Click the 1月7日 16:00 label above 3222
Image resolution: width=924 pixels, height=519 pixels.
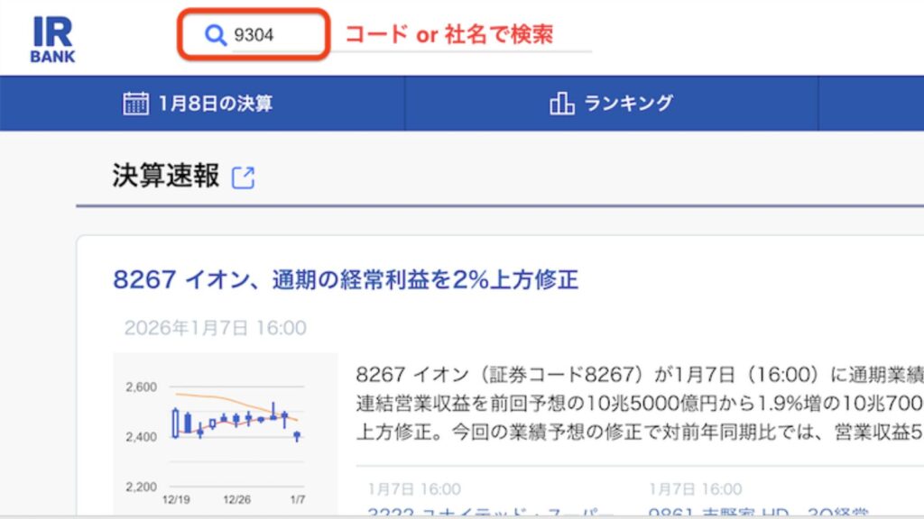[x=413, y=489]
